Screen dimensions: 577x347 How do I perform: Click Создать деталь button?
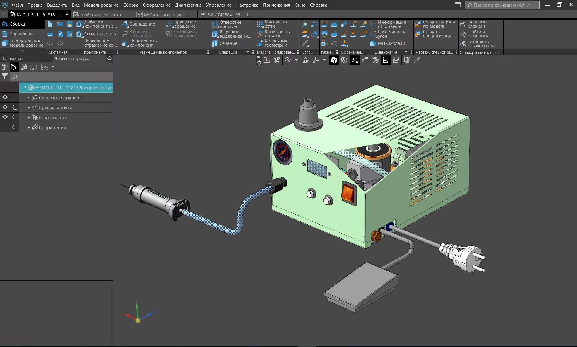96,34
